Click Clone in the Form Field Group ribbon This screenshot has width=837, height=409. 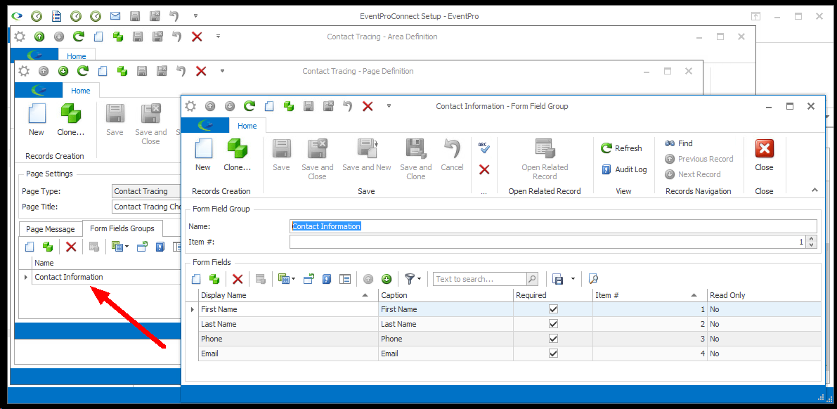click(x=237, y=155)
